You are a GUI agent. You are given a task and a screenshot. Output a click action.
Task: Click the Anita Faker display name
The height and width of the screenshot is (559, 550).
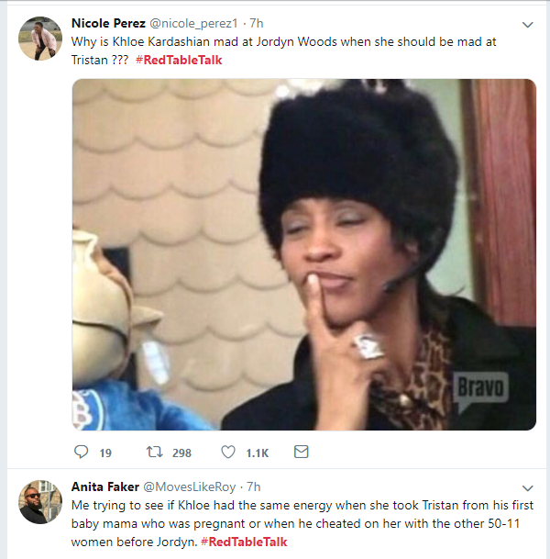[105, 486]
